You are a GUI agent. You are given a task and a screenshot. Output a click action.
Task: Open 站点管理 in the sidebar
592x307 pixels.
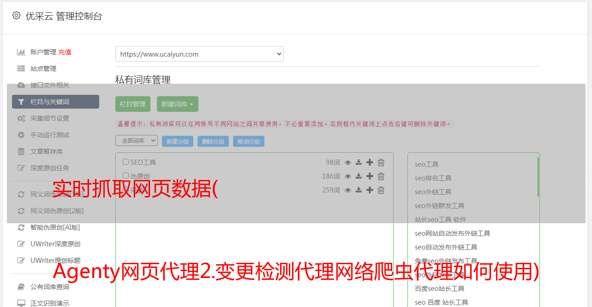43,69
